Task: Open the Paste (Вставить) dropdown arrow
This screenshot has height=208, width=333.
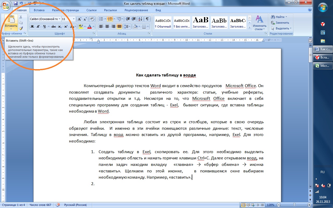Action: [x=11, y=29]
